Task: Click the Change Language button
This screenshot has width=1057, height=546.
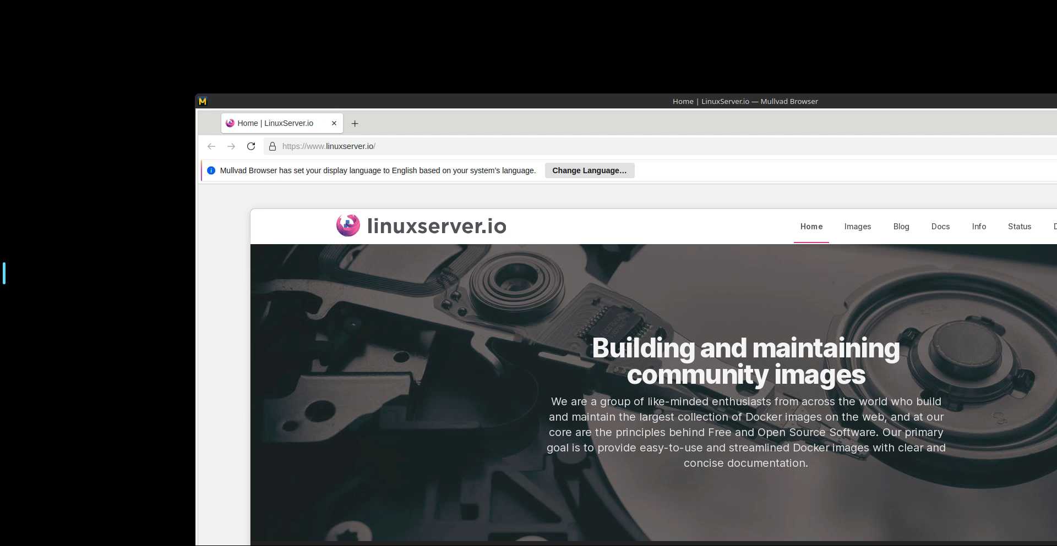Action: click(590, 170)
